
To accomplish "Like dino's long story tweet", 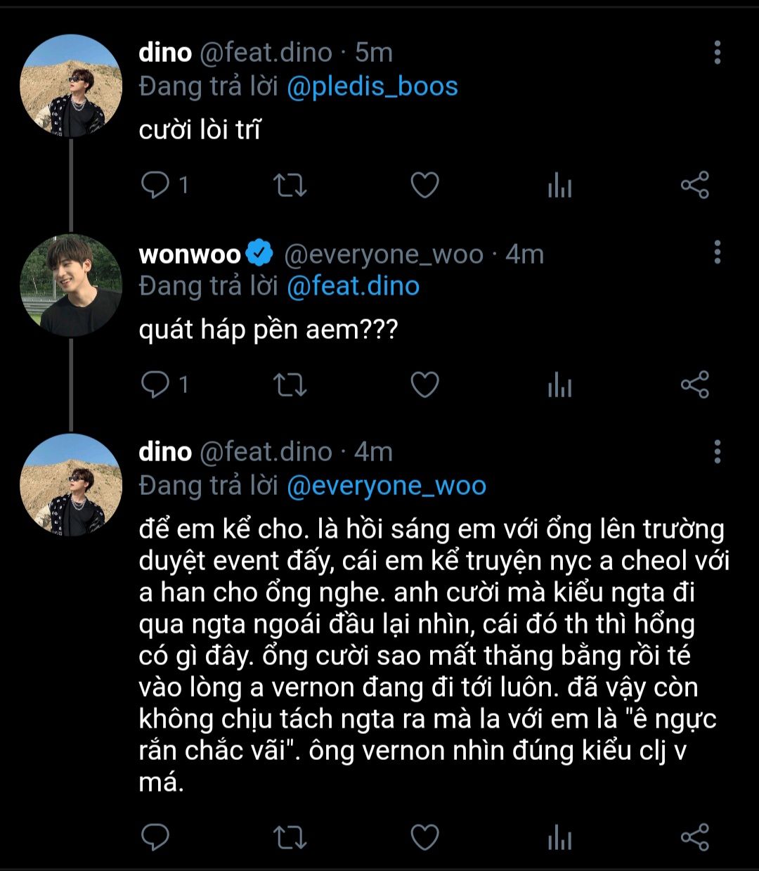I will [424, 837].
